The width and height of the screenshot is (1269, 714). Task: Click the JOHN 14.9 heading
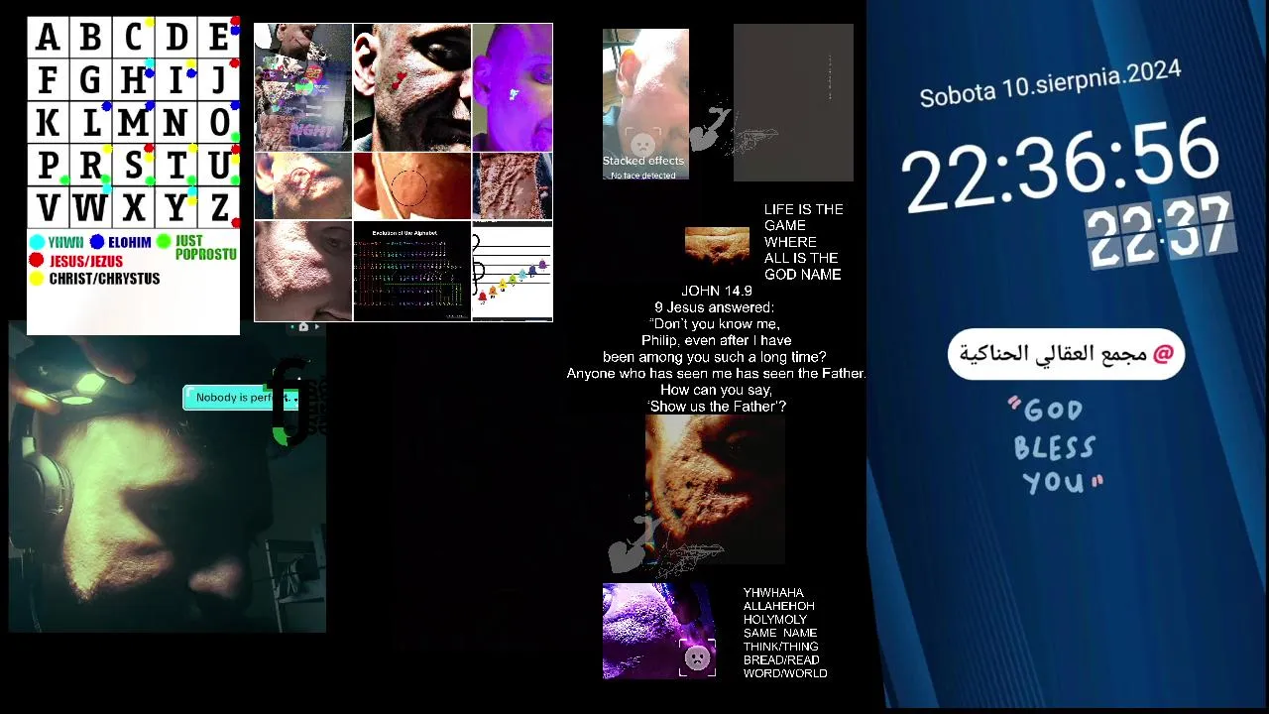(717, 291)
